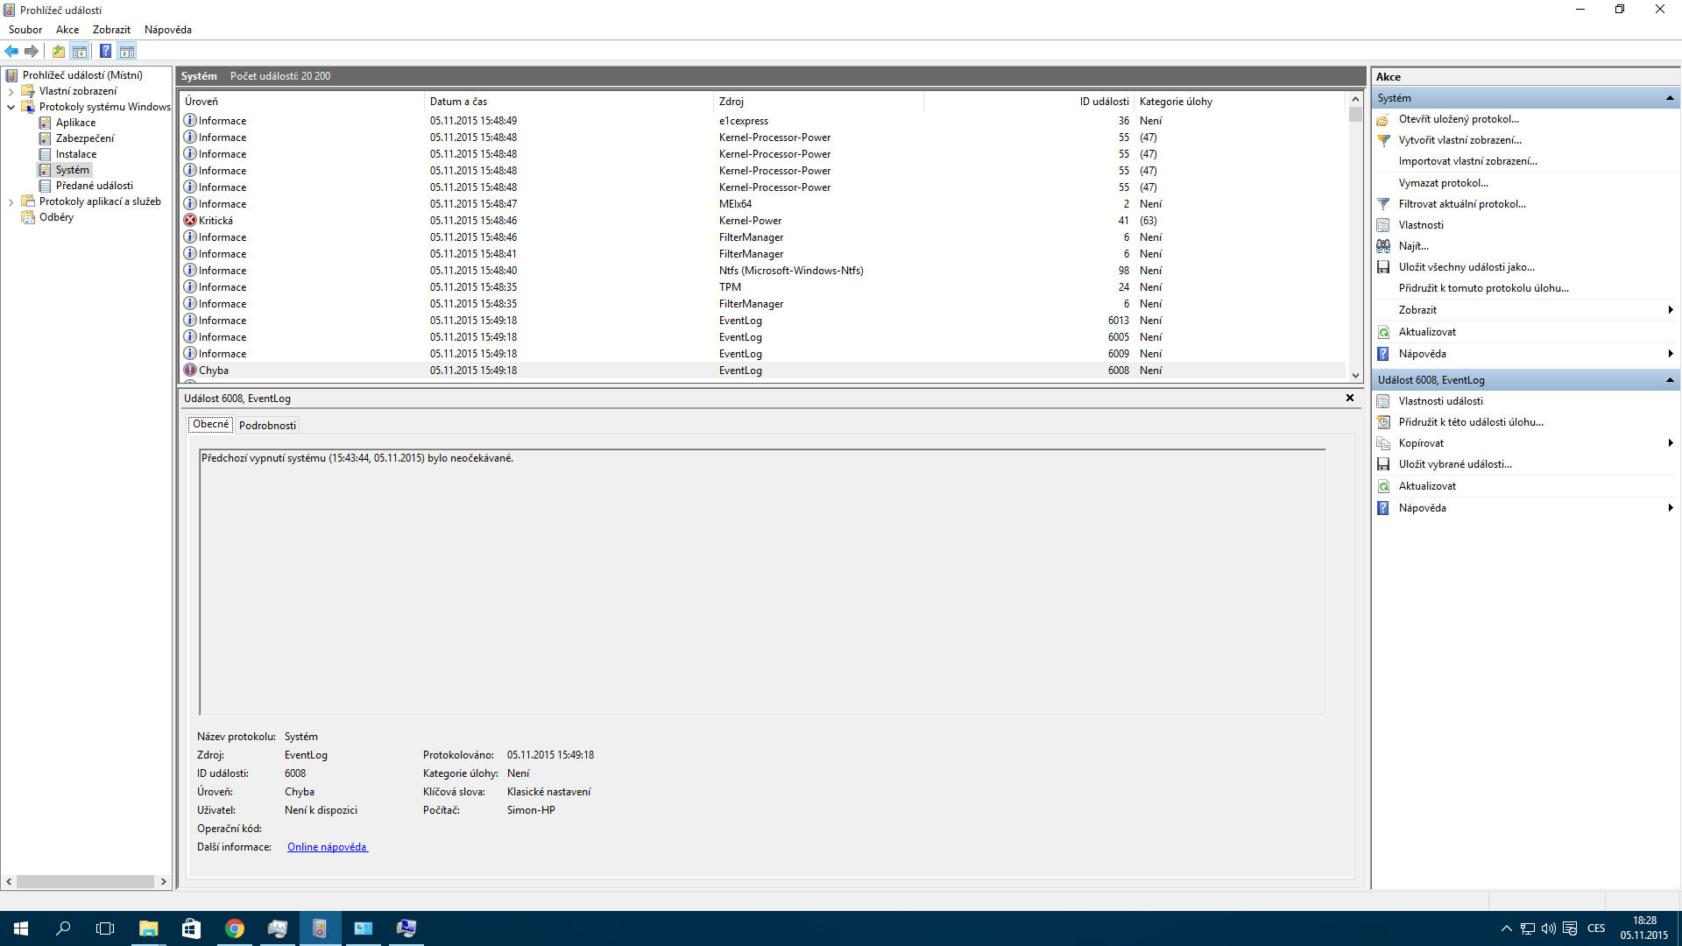
Task: Select the Zabezpečení log in tree
Action: coord(85,138)
